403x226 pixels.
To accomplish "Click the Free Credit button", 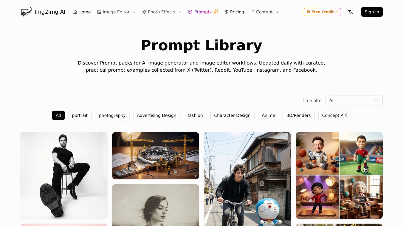I will 322,12.
